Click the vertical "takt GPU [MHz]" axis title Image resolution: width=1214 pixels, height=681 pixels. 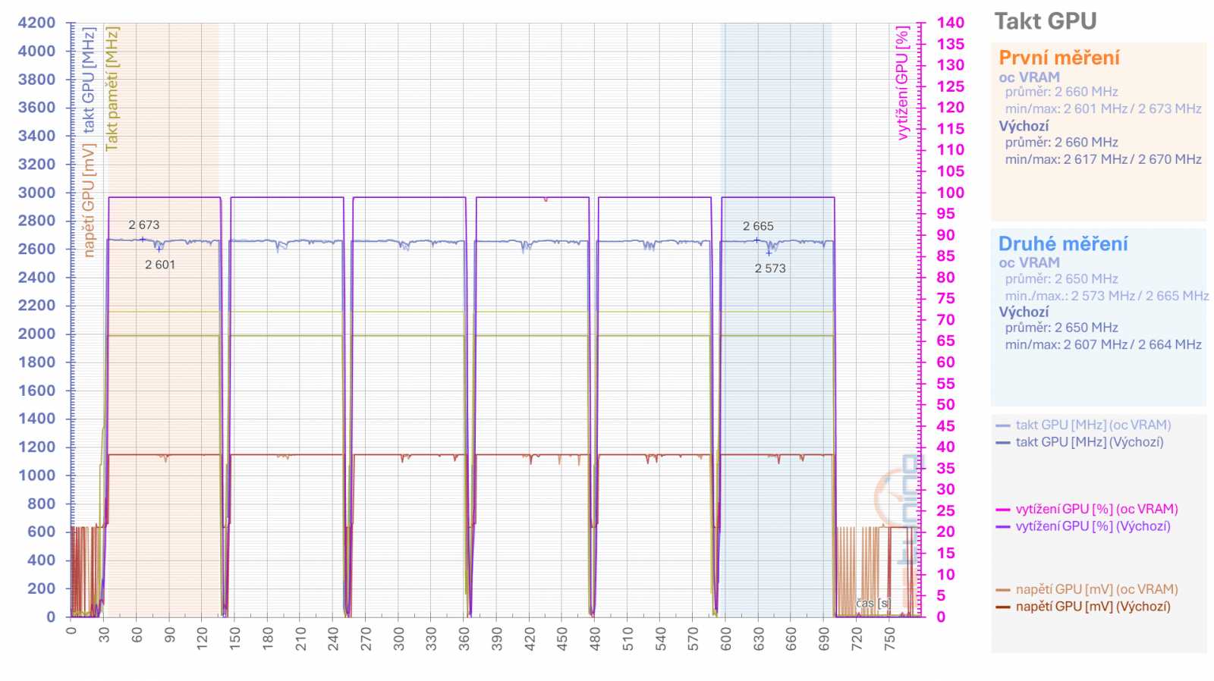click(x=89, y=80)
